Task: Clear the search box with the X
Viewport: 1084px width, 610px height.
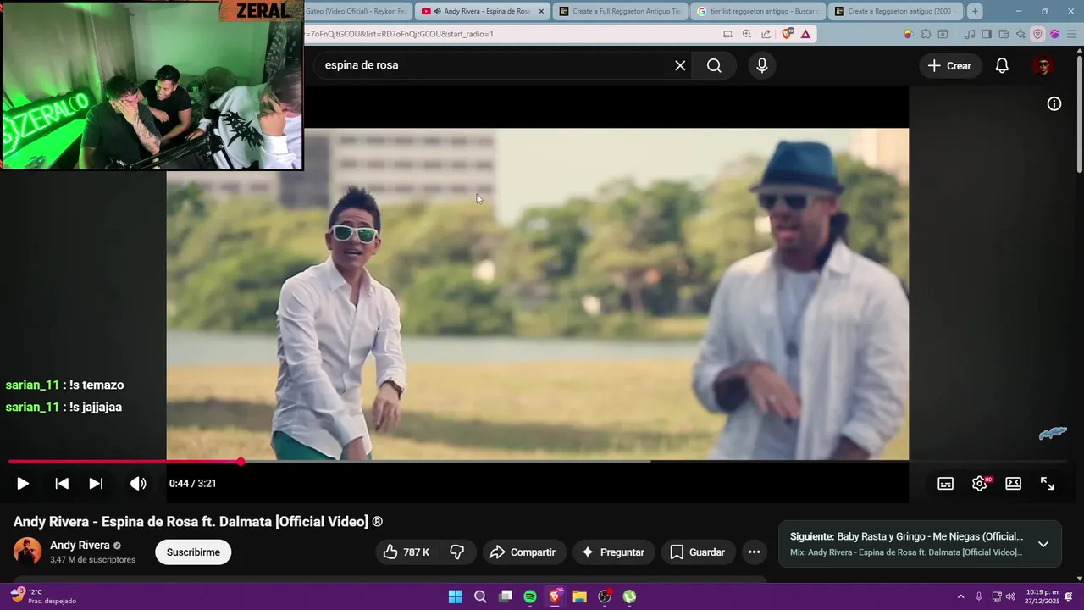Action: [680, 65]
